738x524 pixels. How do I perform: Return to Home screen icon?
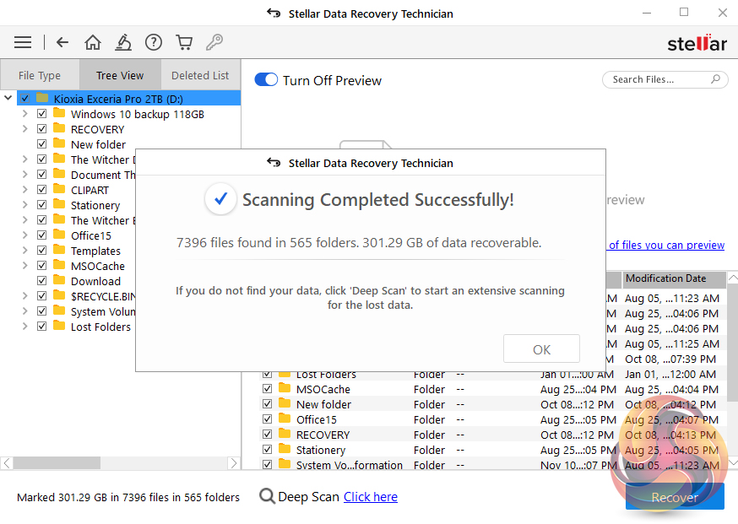point(93,43)
